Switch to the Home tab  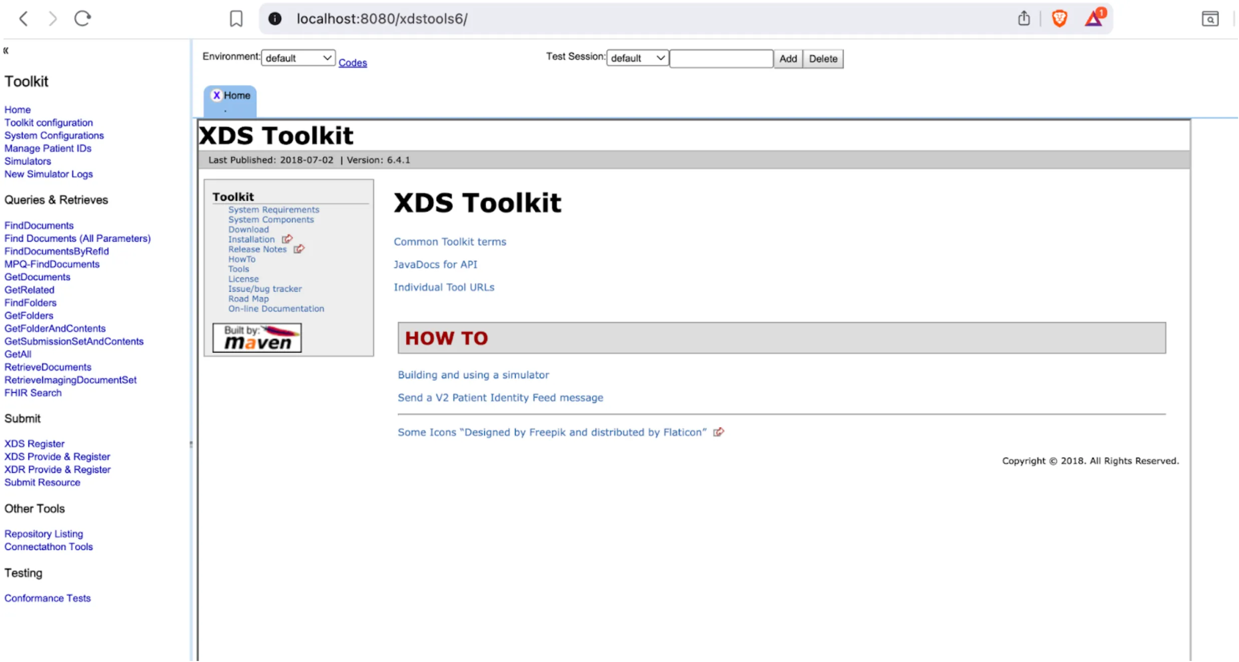point(236,96)
